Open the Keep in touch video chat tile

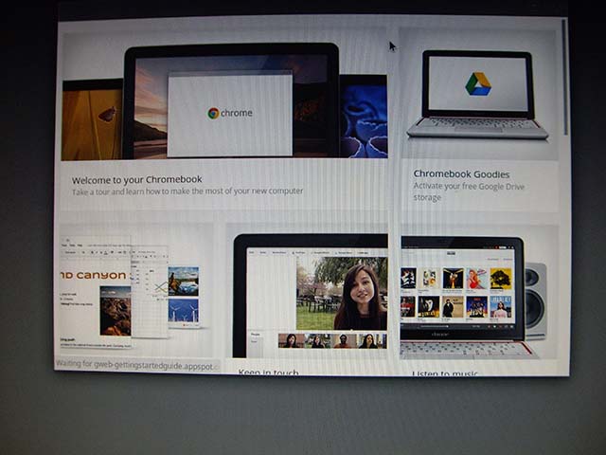click(310, 294)
